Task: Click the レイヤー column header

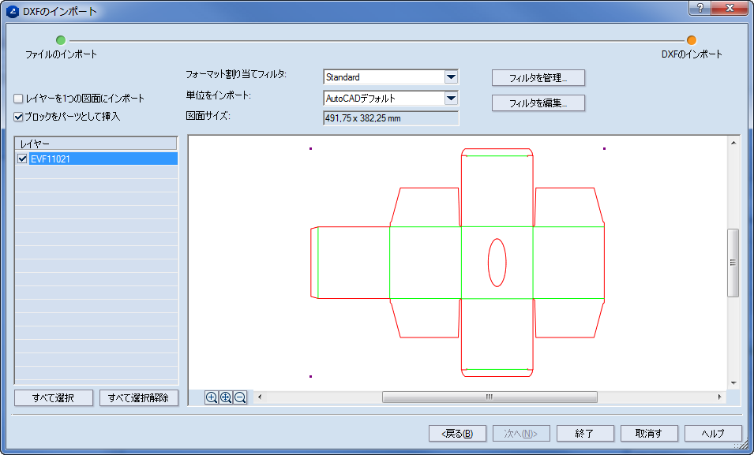Action: (96, 144)
